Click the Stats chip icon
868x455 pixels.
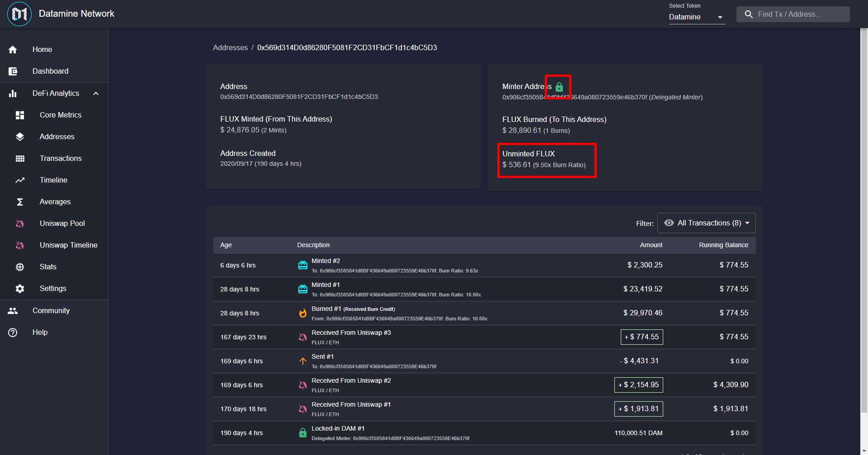point(20,267)
